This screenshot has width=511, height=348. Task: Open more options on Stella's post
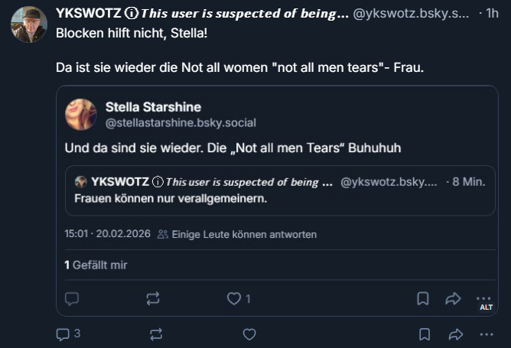483,297
